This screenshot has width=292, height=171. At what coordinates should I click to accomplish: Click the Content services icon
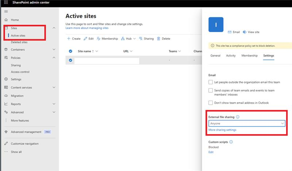coord(6,87)
